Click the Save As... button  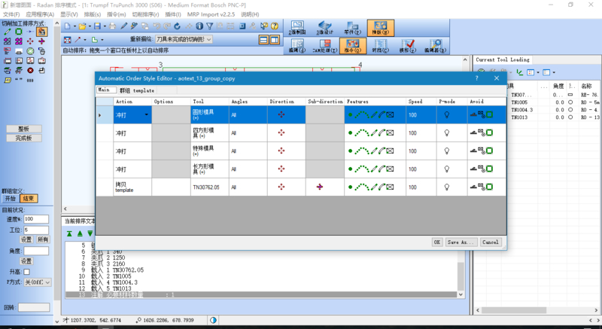tap(461, 242)
